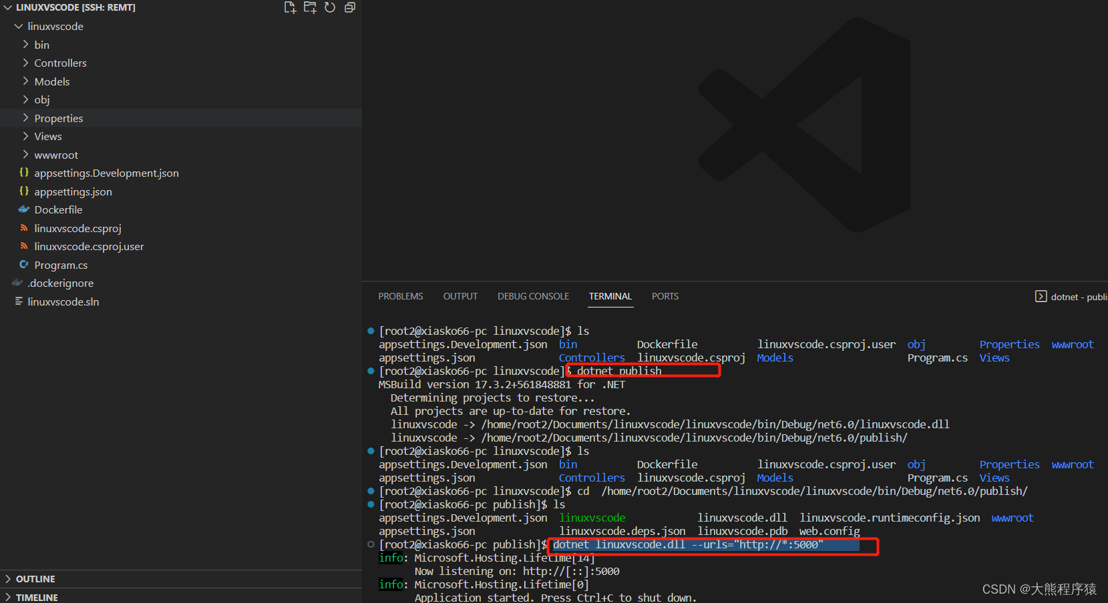This screenshot has width=1108, height=603.
Task: Select the TERMINAL tab
Action: pyautogui.click(x=610, y=296)
